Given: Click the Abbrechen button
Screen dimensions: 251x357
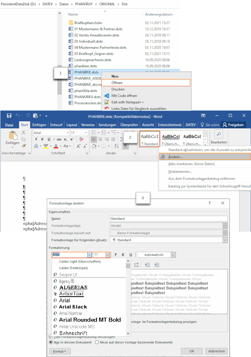Looking at the screenshot, I should 216,351.
